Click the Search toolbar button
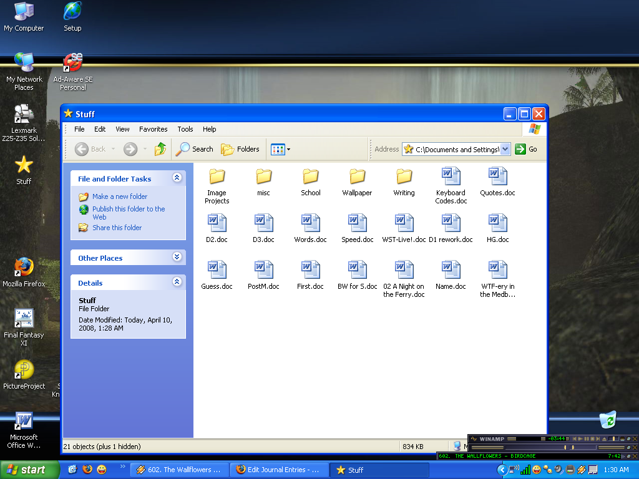This screenshot has height=479, width=639. tap(195, 149)
